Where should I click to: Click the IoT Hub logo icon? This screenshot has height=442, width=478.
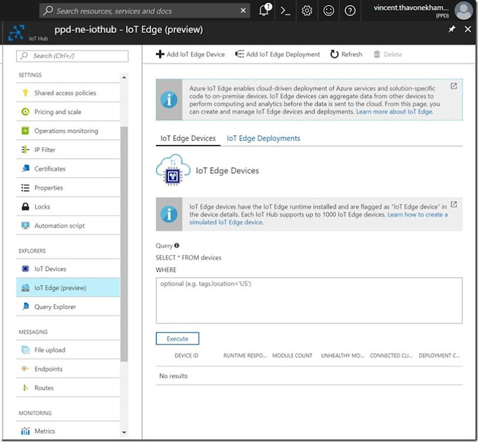click(16, 33)
